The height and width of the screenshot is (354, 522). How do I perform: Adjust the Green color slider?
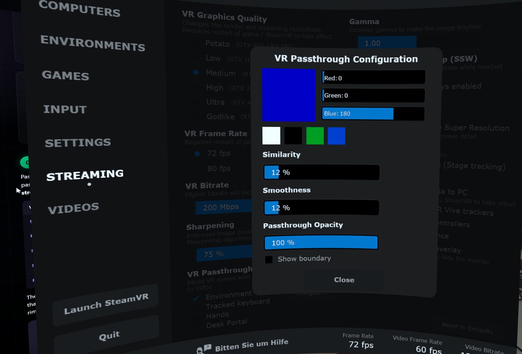click(373, 95)
